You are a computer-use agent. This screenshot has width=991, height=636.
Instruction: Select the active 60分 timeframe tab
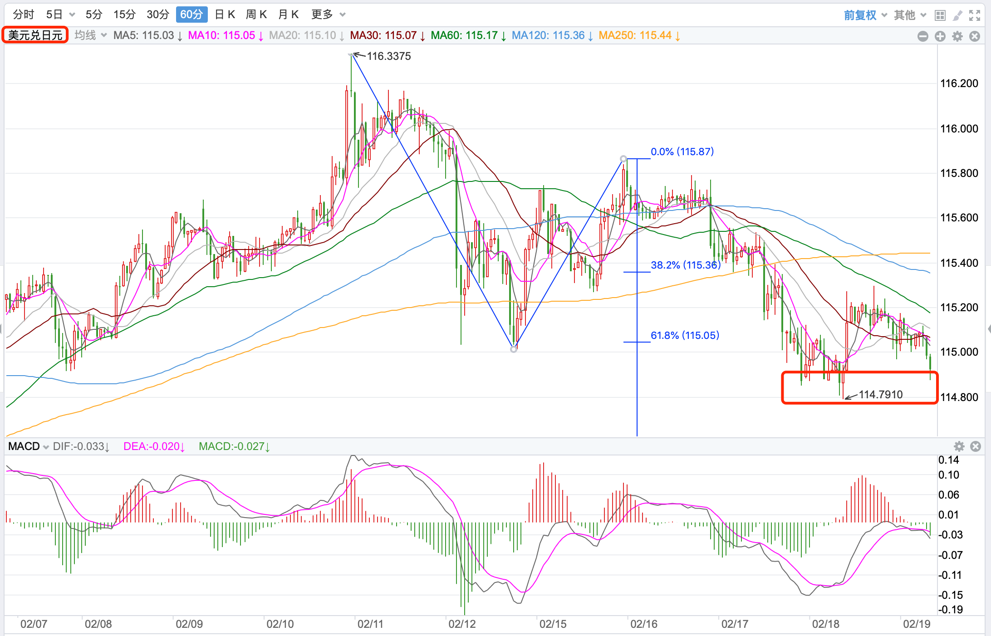tap(191, 15)
